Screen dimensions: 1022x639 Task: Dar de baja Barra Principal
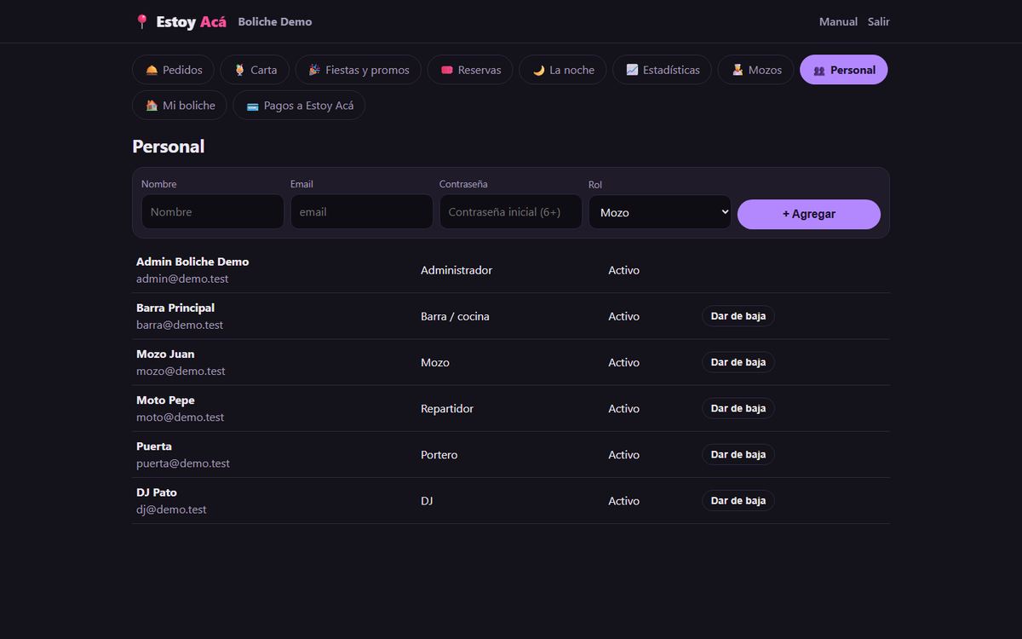(x=738, y=316)
